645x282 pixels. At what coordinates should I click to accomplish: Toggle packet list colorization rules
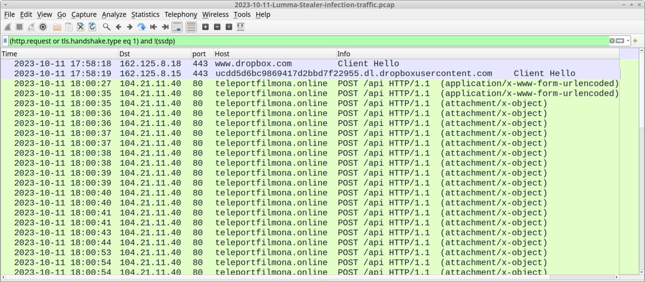click(191, 27)
